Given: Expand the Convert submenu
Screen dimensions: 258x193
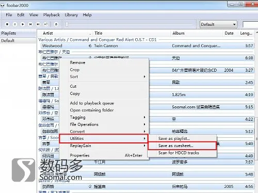Looking at the screenshot, I should 104,132.
